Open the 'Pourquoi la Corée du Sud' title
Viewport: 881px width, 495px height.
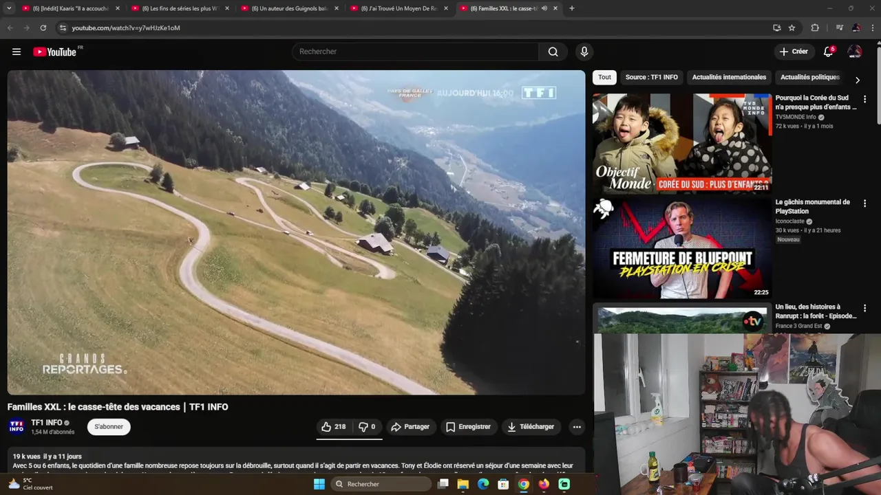click(x=816, y=102)
